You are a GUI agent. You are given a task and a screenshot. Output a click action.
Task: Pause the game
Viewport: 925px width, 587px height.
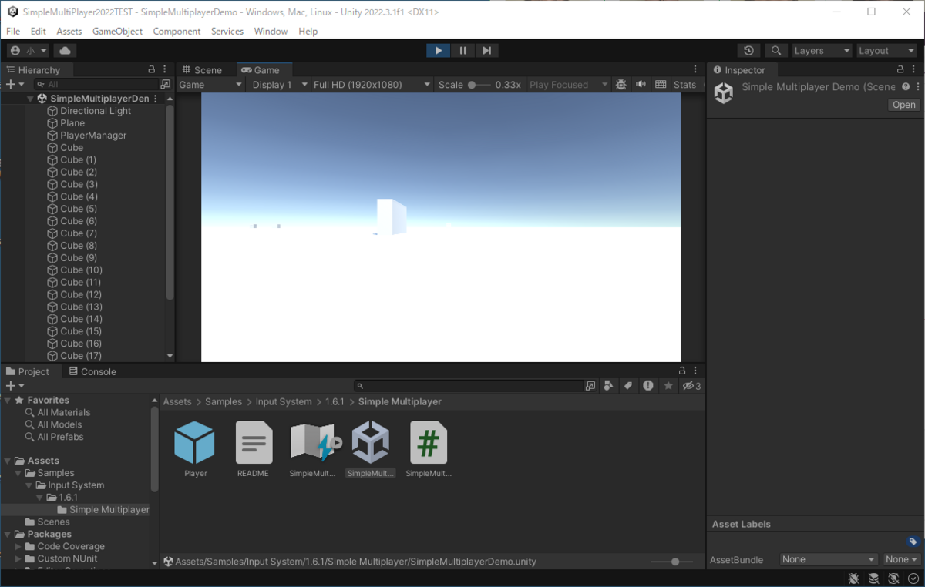462,51
